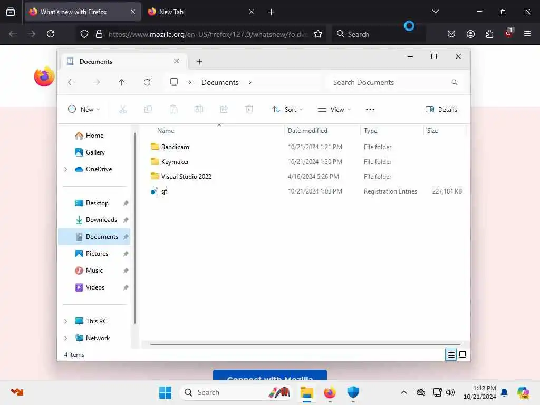Open Save to Pocket icon in Firefox
The height and width of the screenshot is (405, 540).
pos(451,34)
